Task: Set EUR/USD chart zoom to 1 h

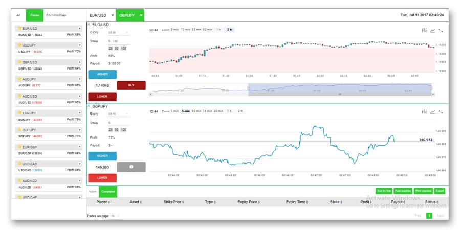Action: (x=218, y=30)
